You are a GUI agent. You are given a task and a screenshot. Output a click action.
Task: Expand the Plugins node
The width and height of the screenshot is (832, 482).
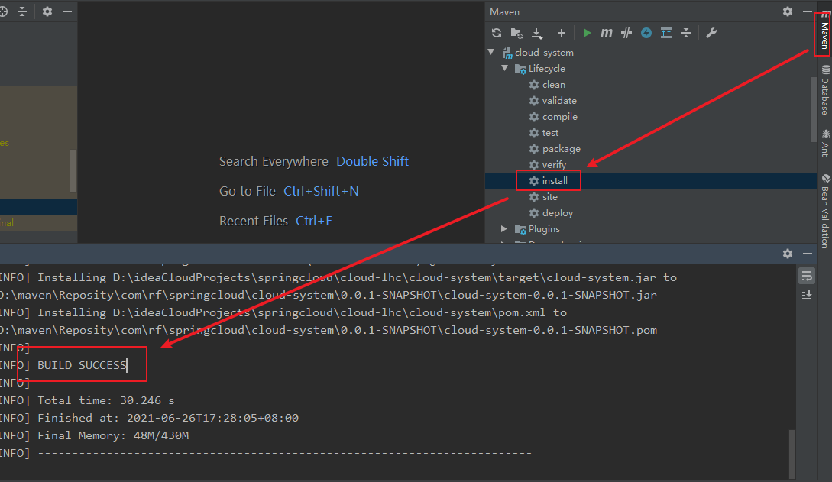pyautogui.click(x=504, y=228)
